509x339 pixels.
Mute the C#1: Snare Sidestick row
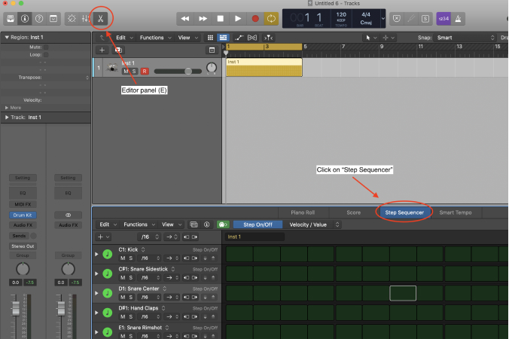123,278
